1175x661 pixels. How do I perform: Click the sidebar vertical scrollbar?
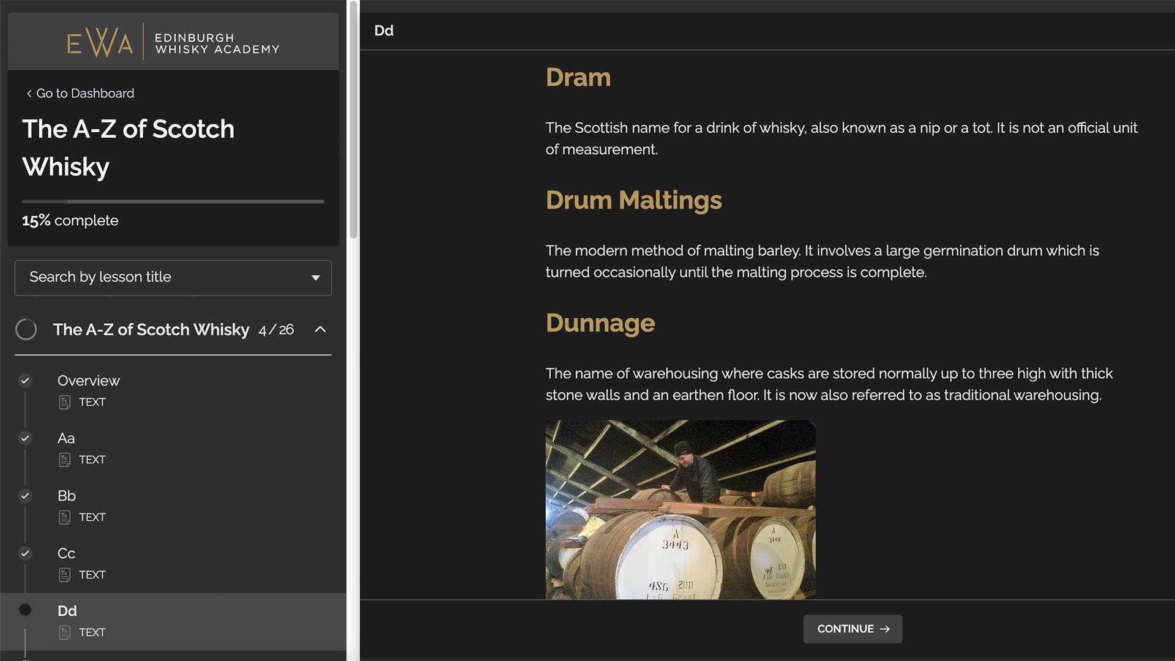tap(354, 121)
